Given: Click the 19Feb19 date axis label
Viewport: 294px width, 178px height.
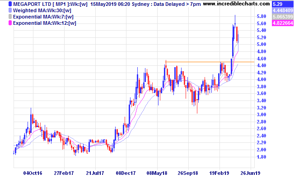Looking at the screenshot, I should (219, 173).
